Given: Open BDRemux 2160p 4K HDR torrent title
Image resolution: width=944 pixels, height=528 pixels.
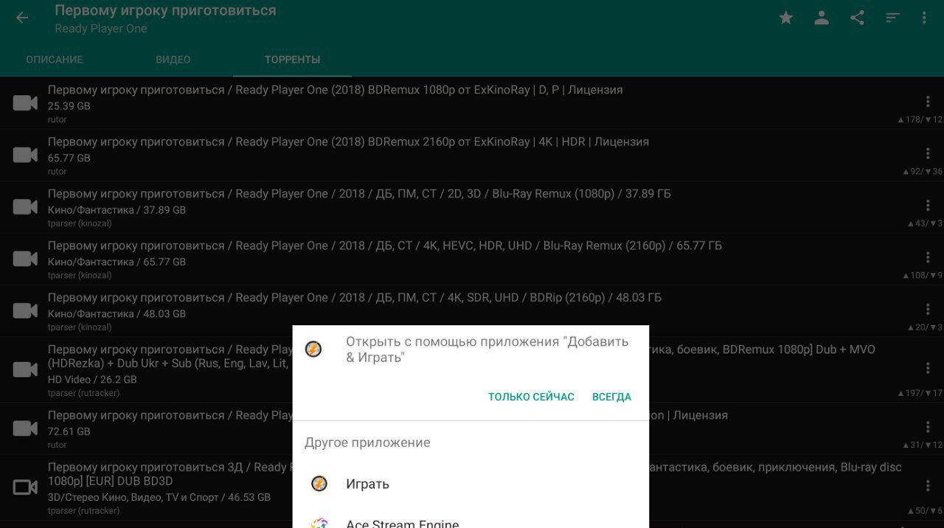Looking at the screenshot, I should [348, 142].
